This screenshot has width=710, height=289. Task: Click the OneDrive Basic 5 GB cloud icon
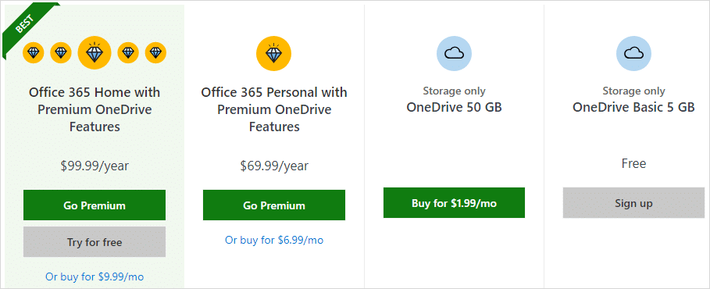coord(633,54)
